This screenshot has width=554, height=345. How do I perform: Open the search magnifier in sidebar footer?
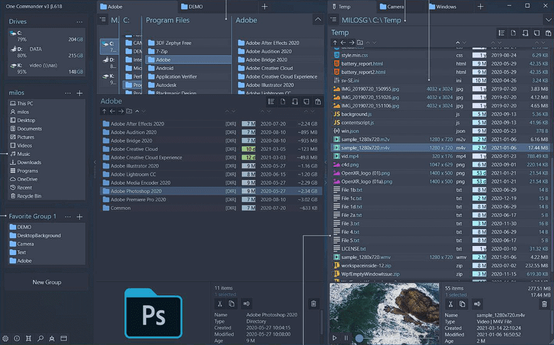[x=40, y=339]
